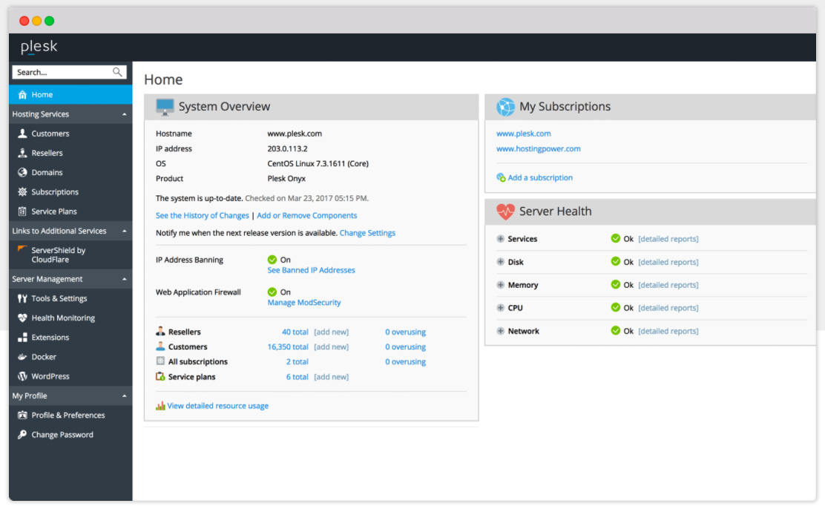
Task: Collapse the My Profile section
Action: coord(124,395)
